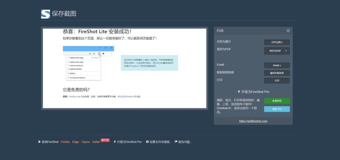This screenshot has width=340, height=160.
Task: Click the green 免费获取 button
Action: coord(277,101)
